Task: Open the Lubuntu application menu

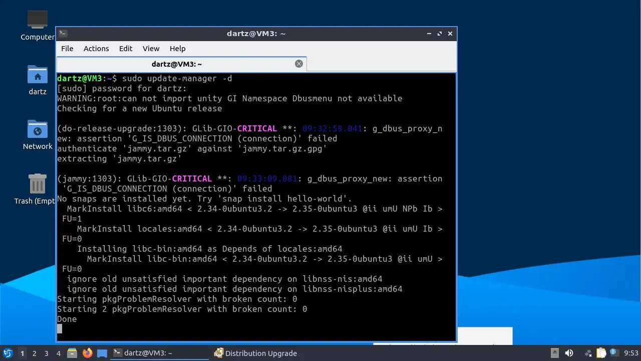Action: [x=8, y=353]
